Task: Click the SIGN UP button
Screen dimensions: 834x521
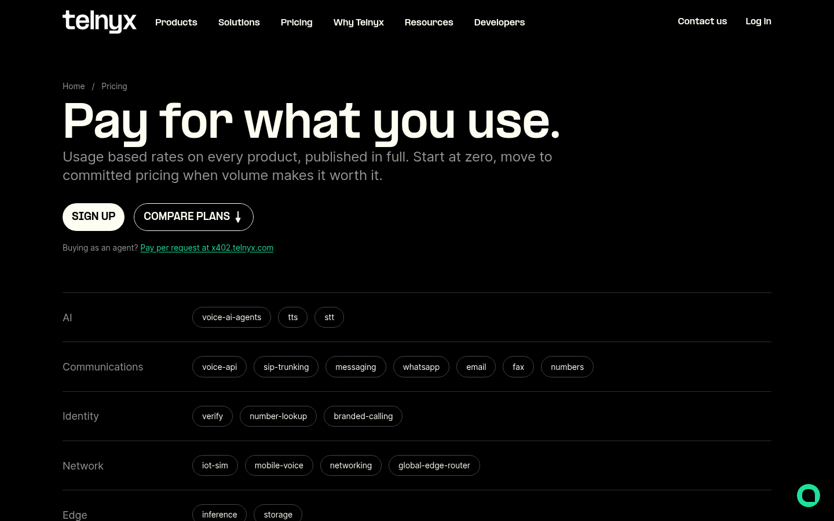Action: pos(93,217)
